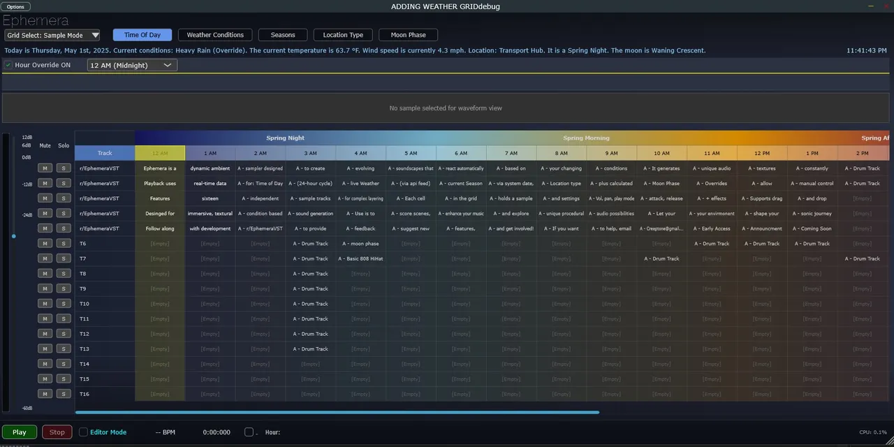The height and width of the screenshot is (447, 894).
Task: Solo track T15
Action: (64, 379)
